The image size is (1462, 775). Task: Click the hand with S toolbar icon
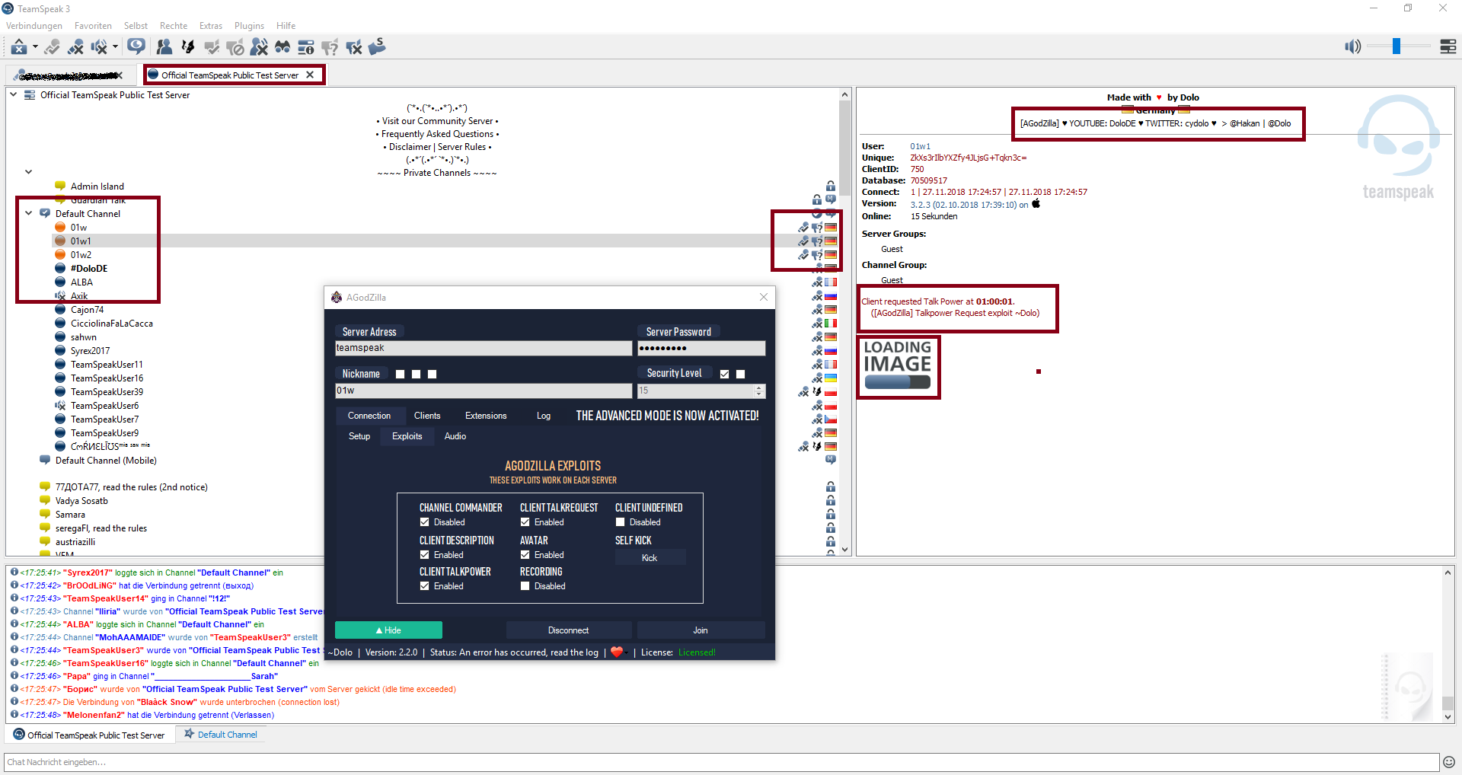378,46
